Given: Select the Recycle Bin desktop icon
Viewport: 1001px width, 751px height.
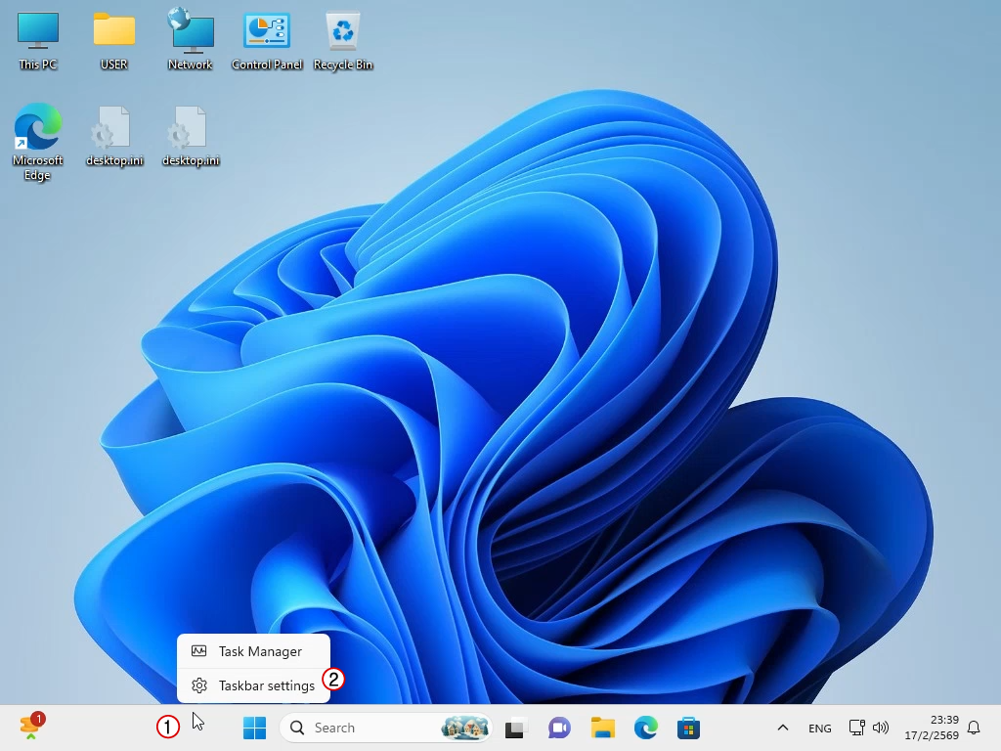Looking at the screenshot, I should (x=343, y=39).
